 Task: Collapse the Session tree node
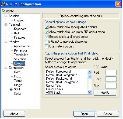6,16
